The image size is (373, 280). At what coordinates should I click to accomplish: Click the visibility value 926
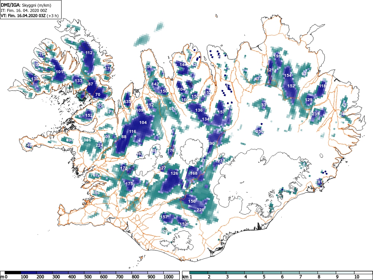coord(164,231)
